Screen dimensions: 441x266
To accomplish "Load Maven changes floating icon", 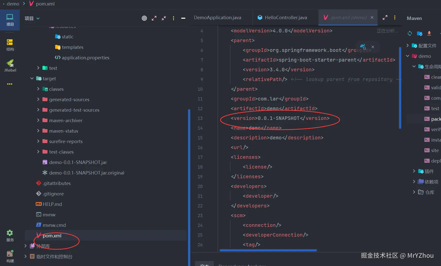I will 363,47.
